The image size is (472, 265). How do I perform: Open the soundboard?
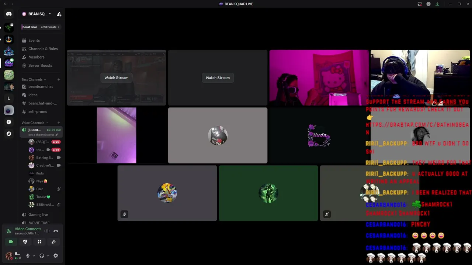(x=53, y=242)
